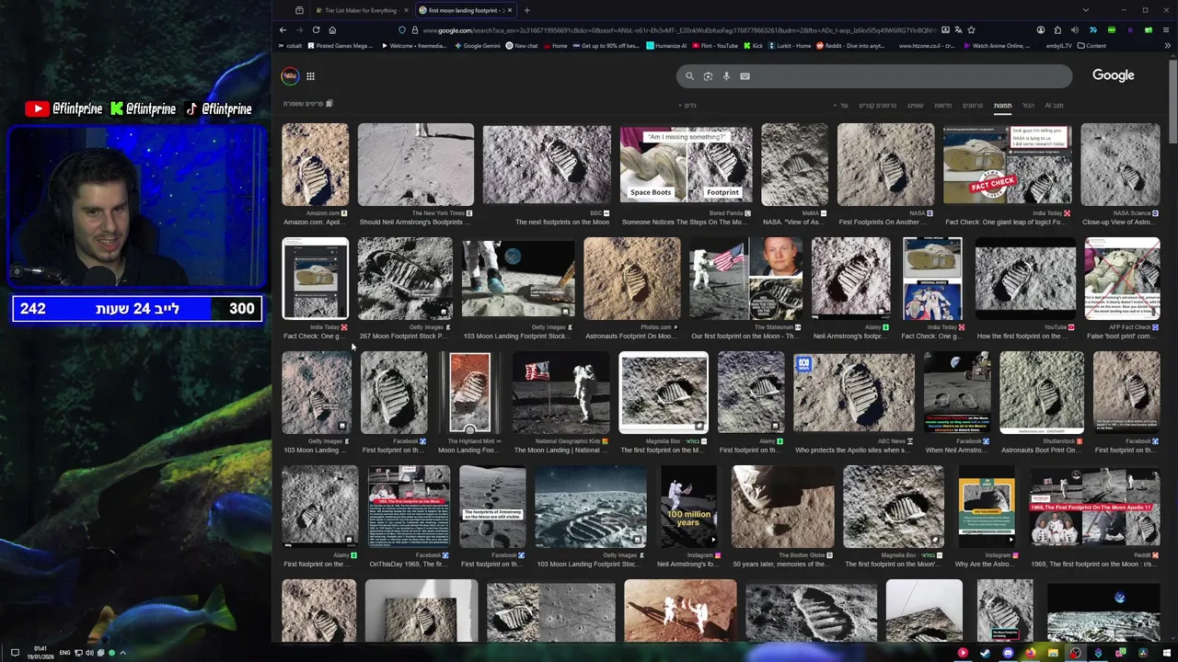Click the browser back arrow
The image size is (1178, 662).
(283, 29)
